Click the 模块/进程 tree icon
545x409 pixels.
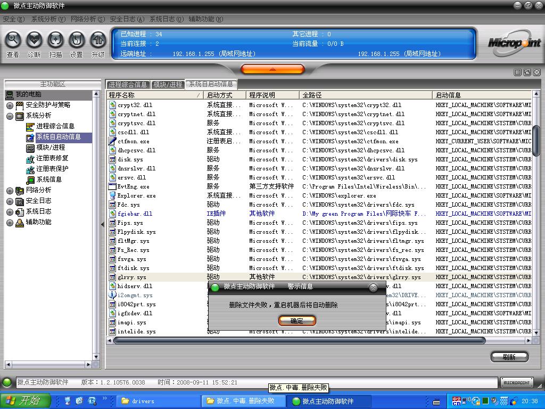tap(30, 148)
